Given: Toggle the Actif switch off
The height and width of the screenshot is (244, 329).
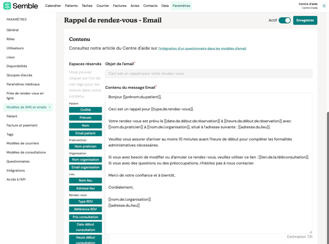Looking at the screenshot, I should (284, 20).
